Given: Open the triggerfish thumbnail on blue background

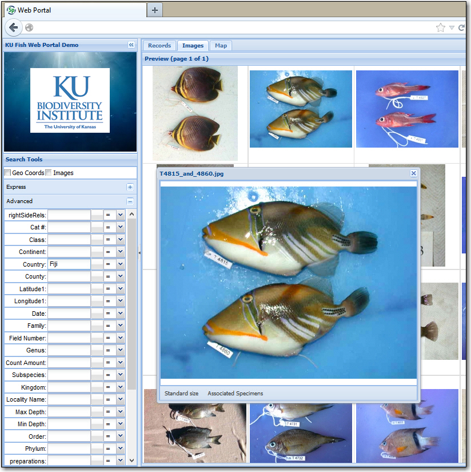Looking at the screenshot, I should (x=301, y=109).
